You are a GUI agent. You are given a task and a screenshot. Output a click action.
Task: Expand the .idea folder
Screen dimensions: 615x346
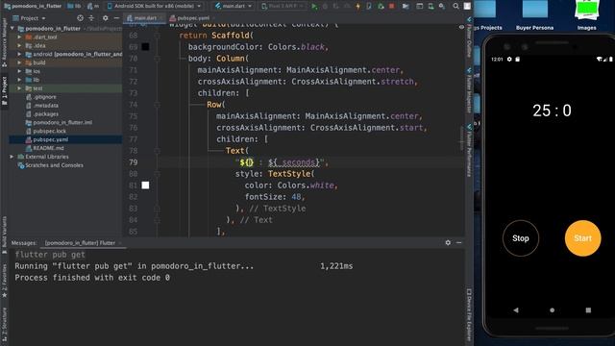19,45
